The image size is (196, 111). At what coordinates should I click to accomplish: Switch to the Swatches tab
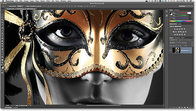click(176, 10)
